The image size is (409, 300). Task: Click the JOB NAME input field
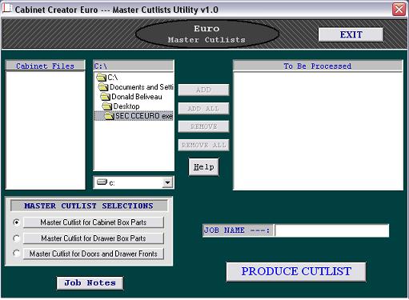tap(332, 230)
